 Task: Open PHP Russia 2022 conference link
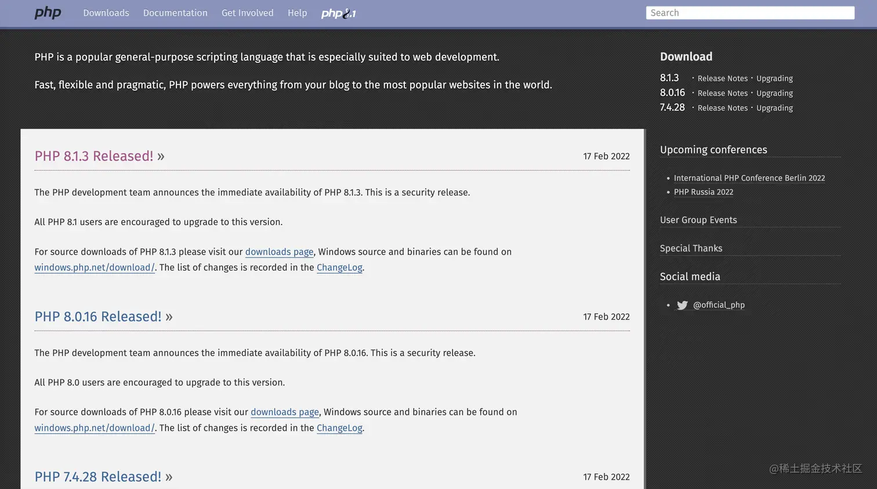pyautogui.click(x=704, y=192)
